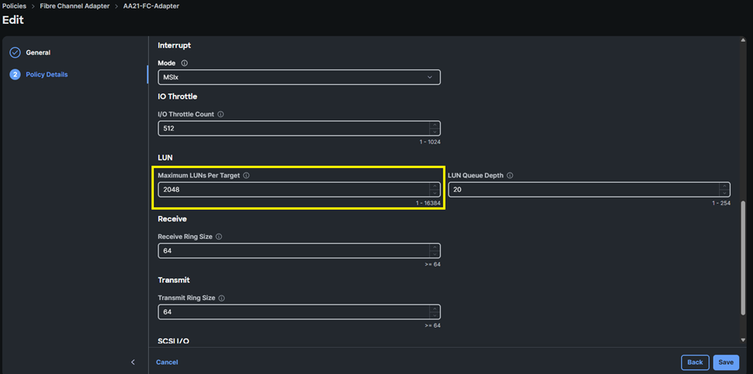Screen dimensions: 753x374
Task: Click the vertical scrollbar thumb
Action: pos(743,271)
